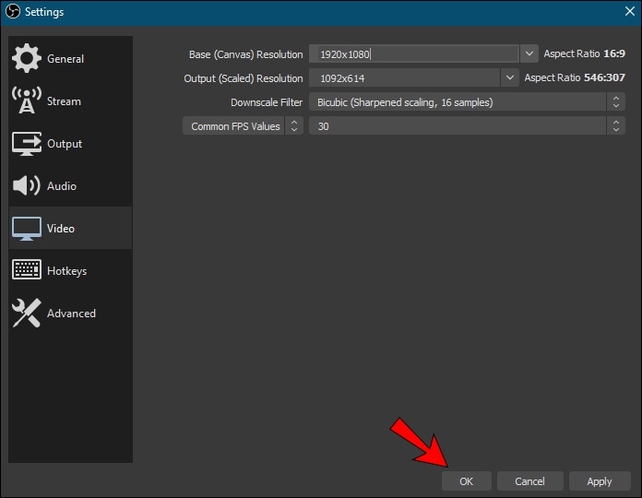Open the Hotkeys settings label

[67, 271]
